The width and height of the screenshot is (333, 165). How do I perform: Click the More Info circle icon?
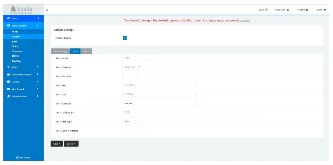[17, 158]
